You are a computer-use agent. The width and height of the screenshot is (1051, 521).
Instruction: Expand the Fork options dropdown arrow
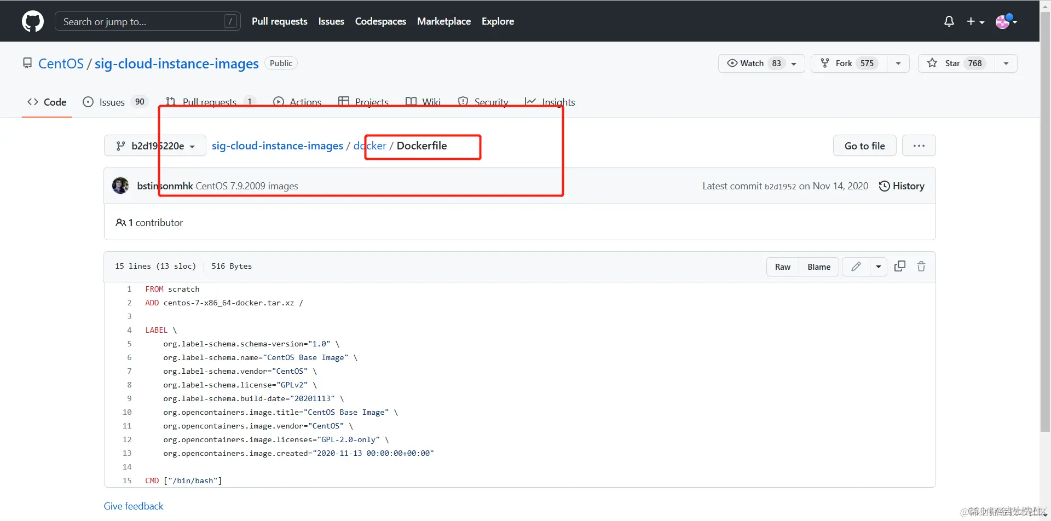(x=898, y=63)
